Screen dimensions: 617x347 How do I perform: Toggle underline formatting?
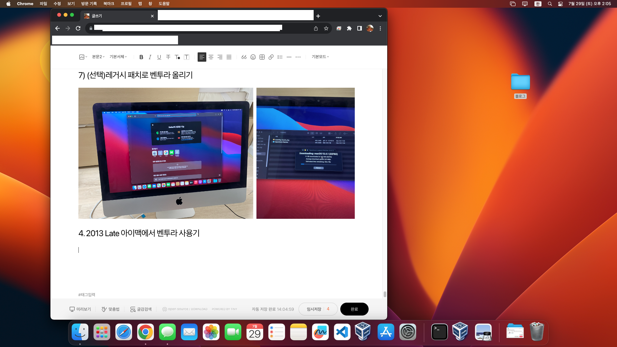[x=159, y=57]
